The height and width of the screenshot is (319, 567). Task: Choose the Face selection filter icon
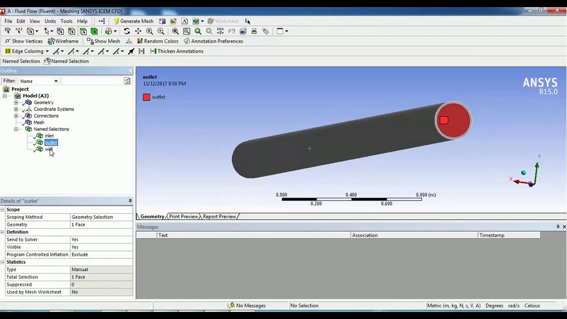83,31
